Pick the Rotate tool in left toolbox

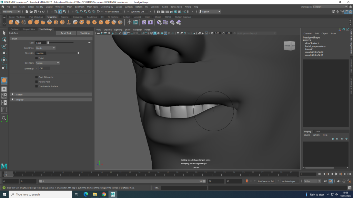click(x=4, y=60)
